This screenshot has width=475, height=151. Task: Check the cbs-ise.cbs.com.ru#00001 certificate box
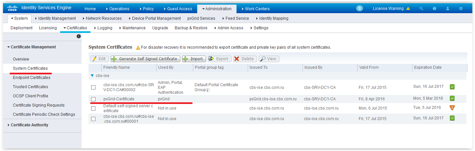point(93,118)
